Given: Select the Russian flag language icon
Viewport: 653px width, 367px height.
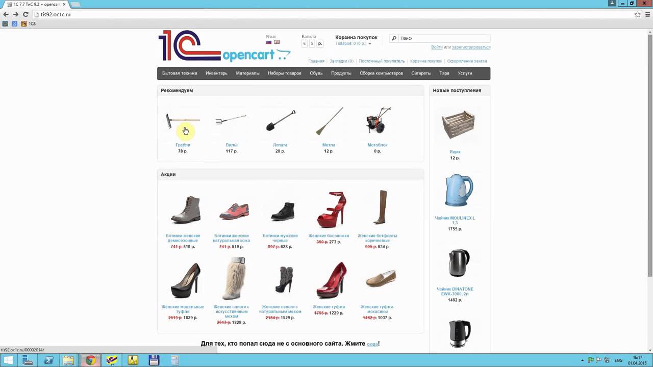Looking at the screenshot, I should tap(269, 42).
